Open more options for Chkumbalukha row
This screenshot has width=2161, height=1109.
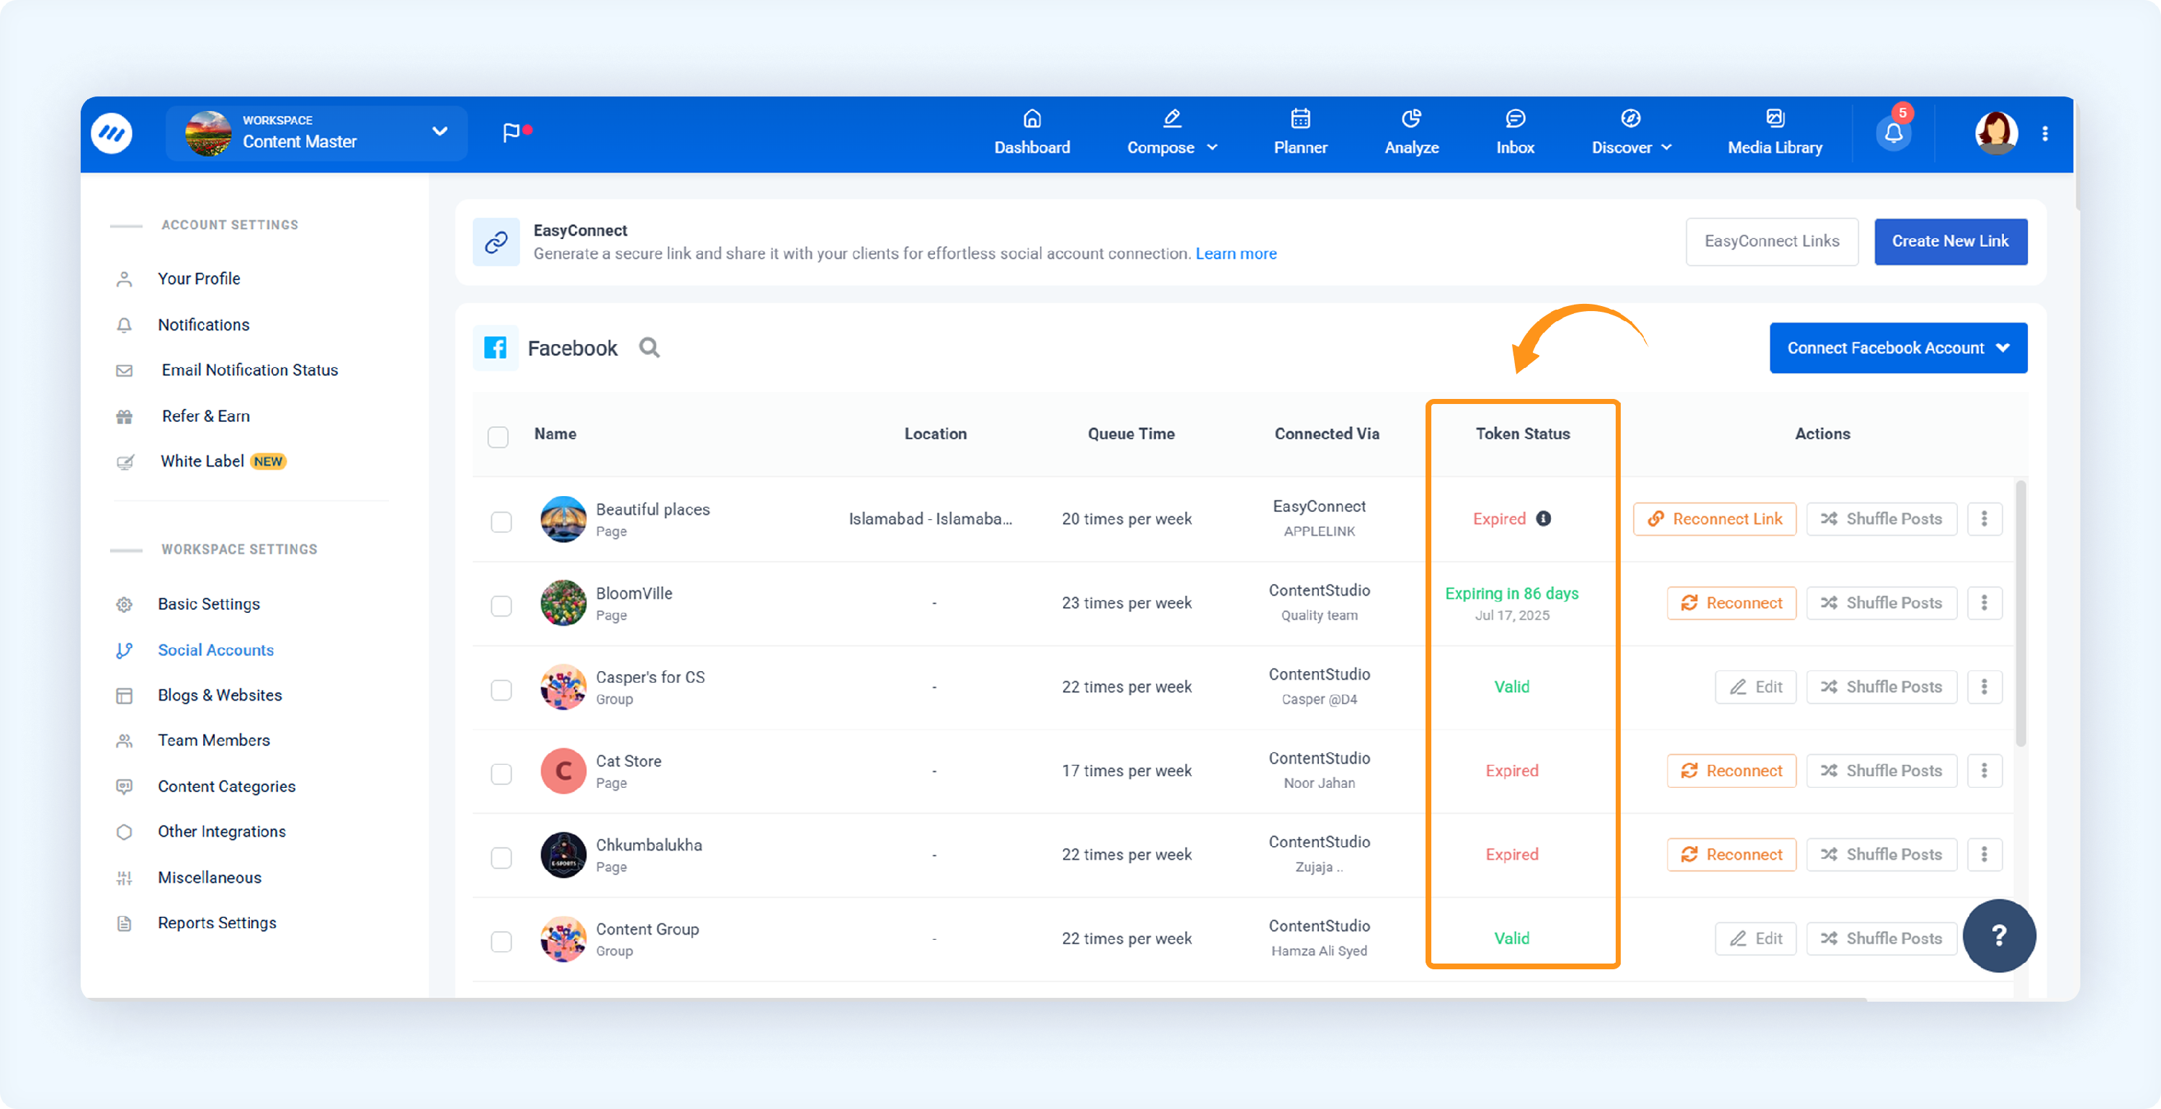pyautogui.click(x=1984, y=854)
